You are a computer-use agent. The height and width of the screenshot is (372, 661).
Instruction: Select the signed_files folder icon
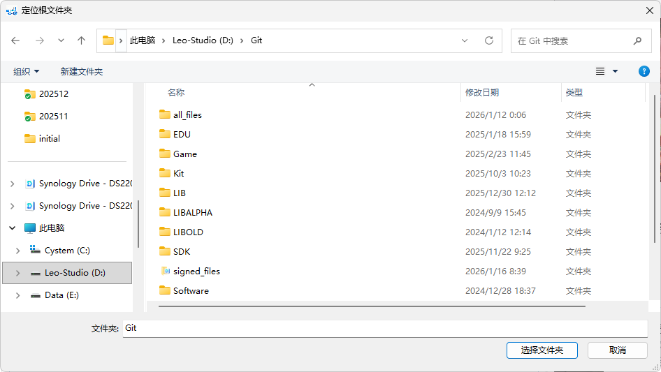165,271
